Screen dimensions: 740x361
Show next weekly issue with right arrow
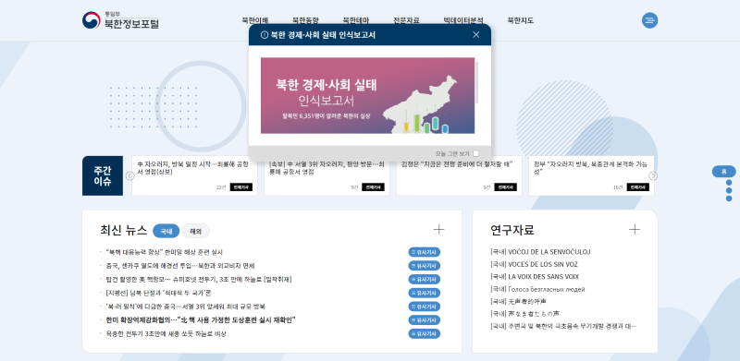(653, 175)
